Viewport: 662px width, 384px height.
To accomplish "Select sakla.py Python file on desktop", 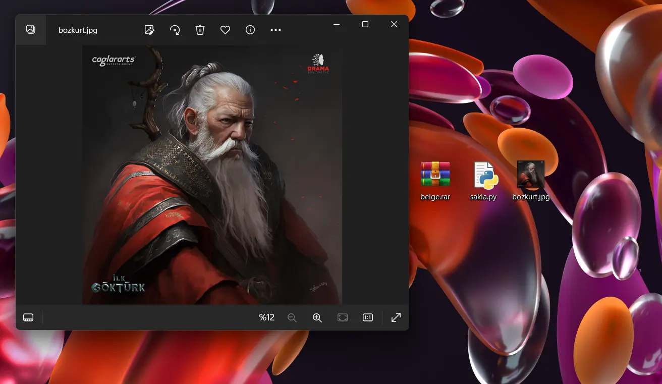I will click(x=484, y=181).
